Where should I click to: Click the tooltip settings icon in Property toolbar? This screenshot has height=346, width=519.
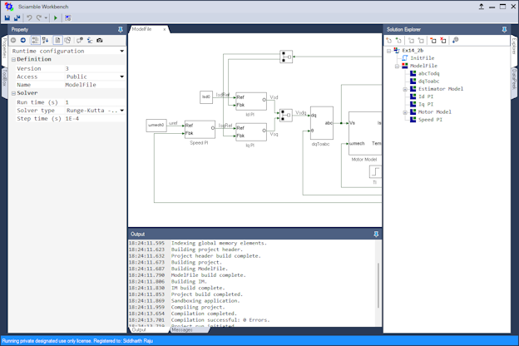click(x=80, y=40)
